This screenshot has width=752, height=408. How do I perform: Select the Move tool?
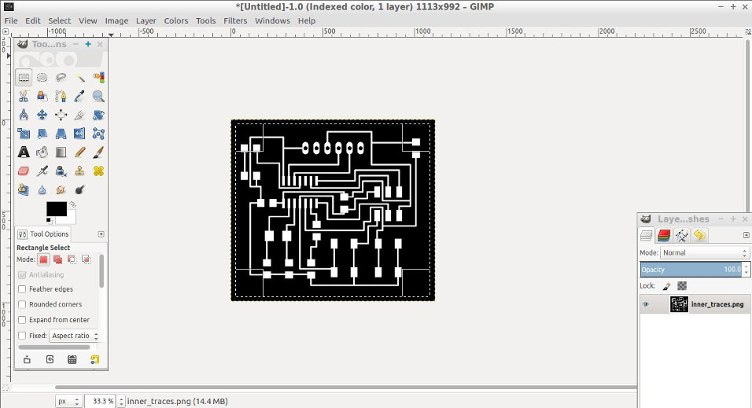(x=42, y=115)
